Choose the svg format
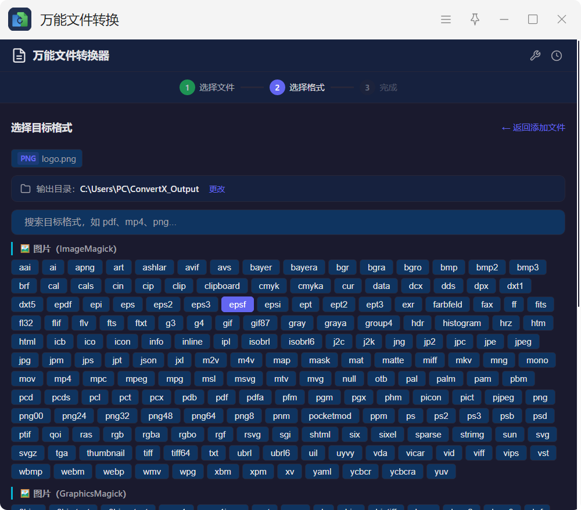Screen dimensions: 581x510 (543, 435)
